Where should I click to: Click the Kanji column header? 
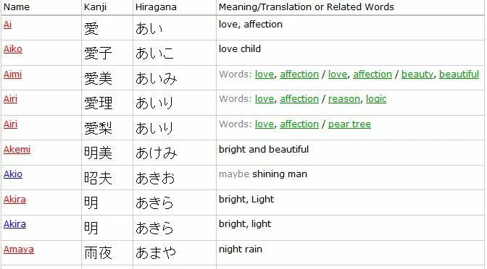pyautogui.click(x=95, y=7)
